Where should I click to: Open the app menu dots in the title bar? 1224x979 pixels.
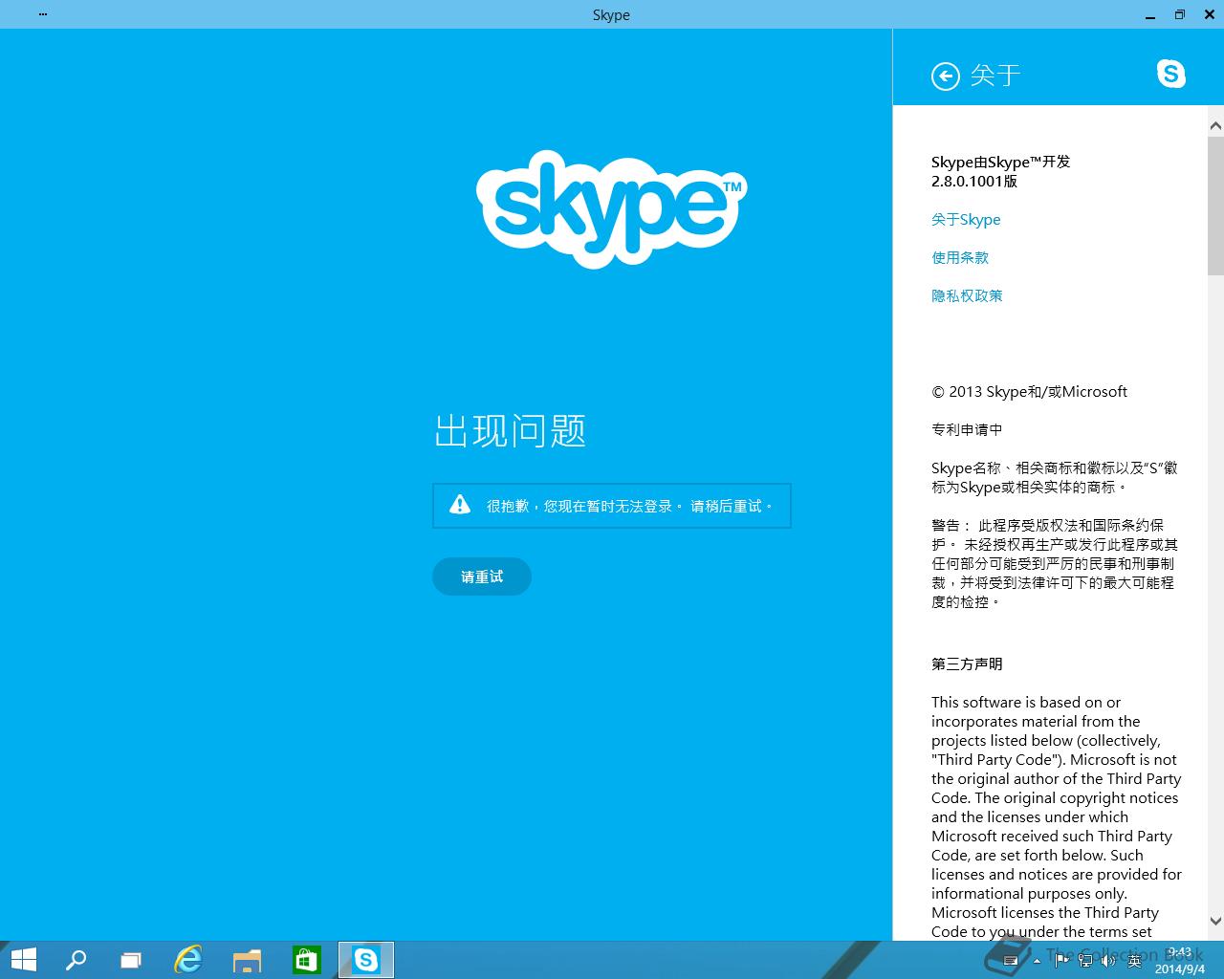click(x=43, y=14)
